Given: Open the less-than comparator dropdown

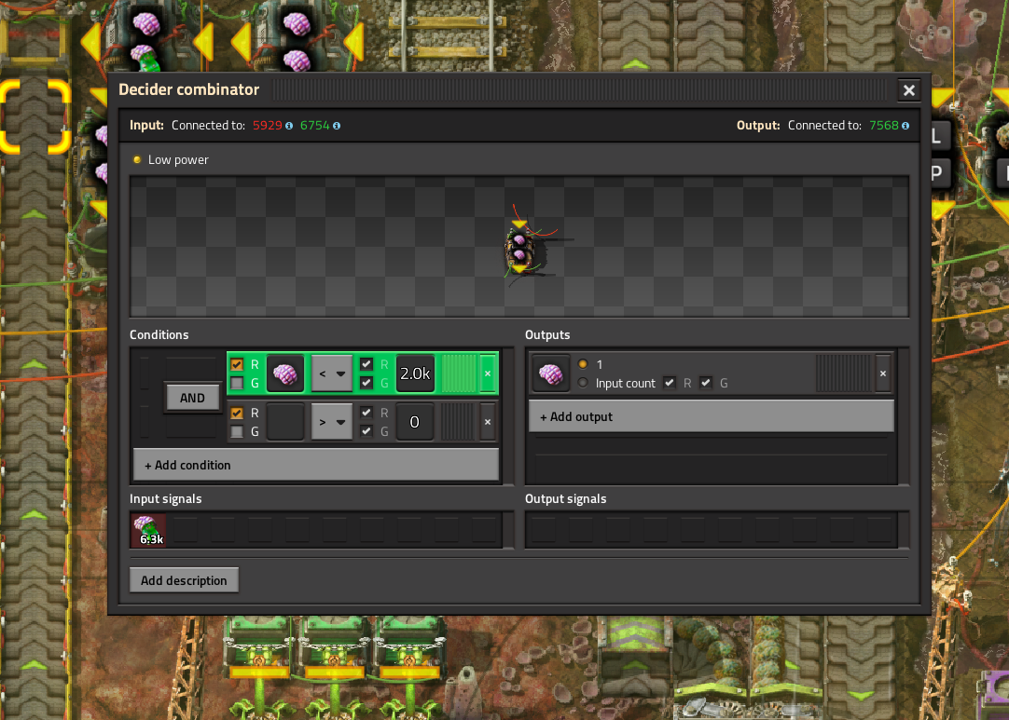Looking at the screenshot, I should tap(332, 374).
